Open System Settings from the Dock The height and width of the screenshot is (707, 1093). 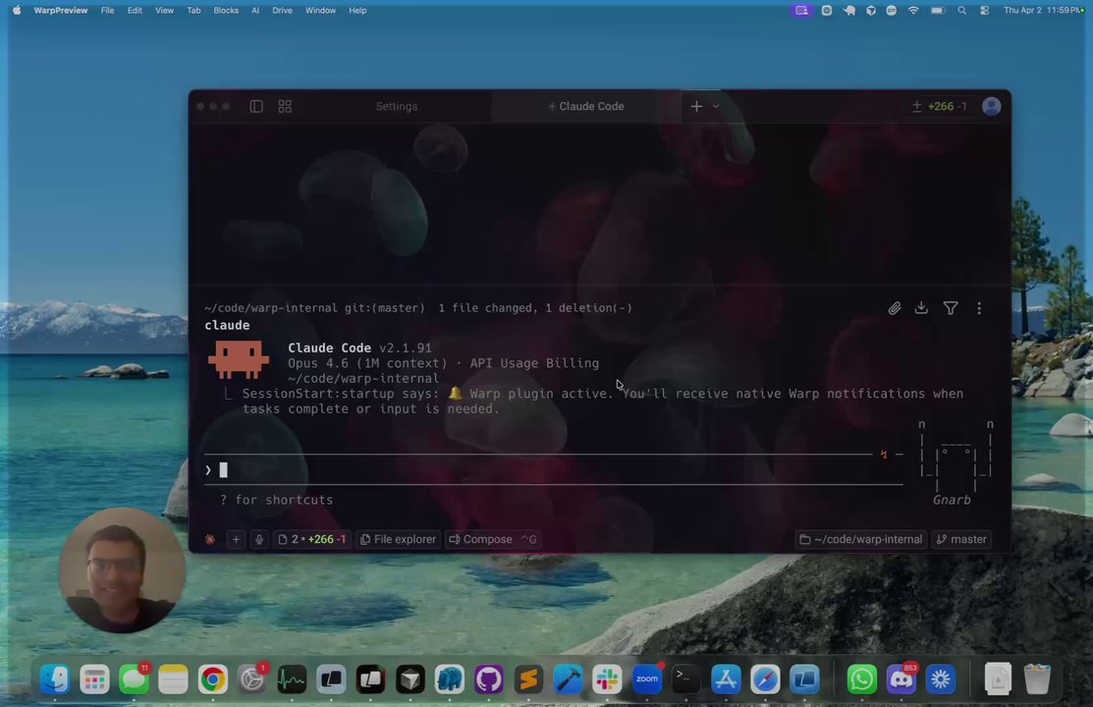251,679
